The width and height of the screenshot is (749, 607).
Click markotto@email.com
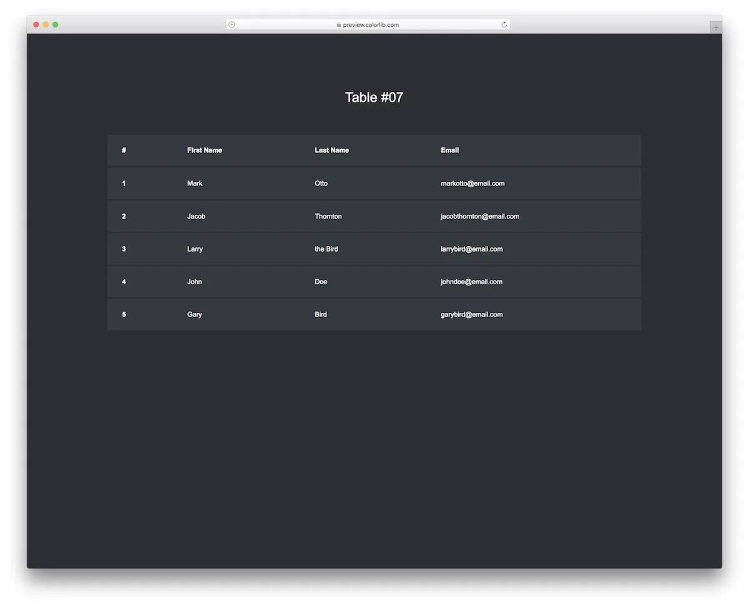pos(472,184)
